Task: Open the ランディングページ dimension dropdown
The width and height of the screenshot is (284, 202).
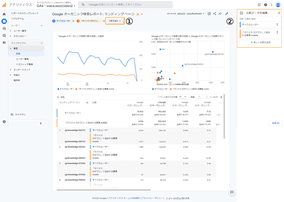Action: [x=70, y=102]
